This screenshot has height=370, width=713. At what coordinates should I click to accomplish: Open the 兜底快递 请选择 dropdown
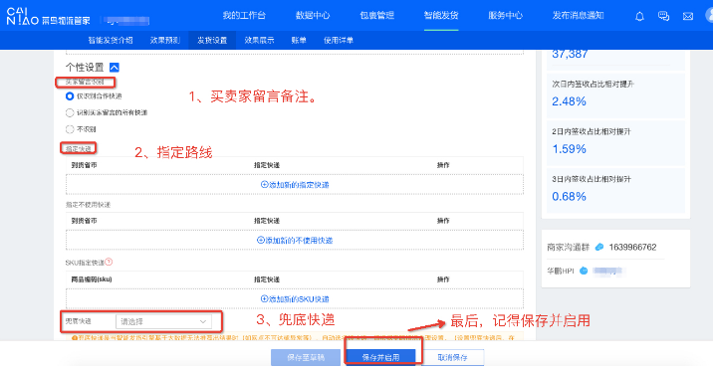[163, 321]
